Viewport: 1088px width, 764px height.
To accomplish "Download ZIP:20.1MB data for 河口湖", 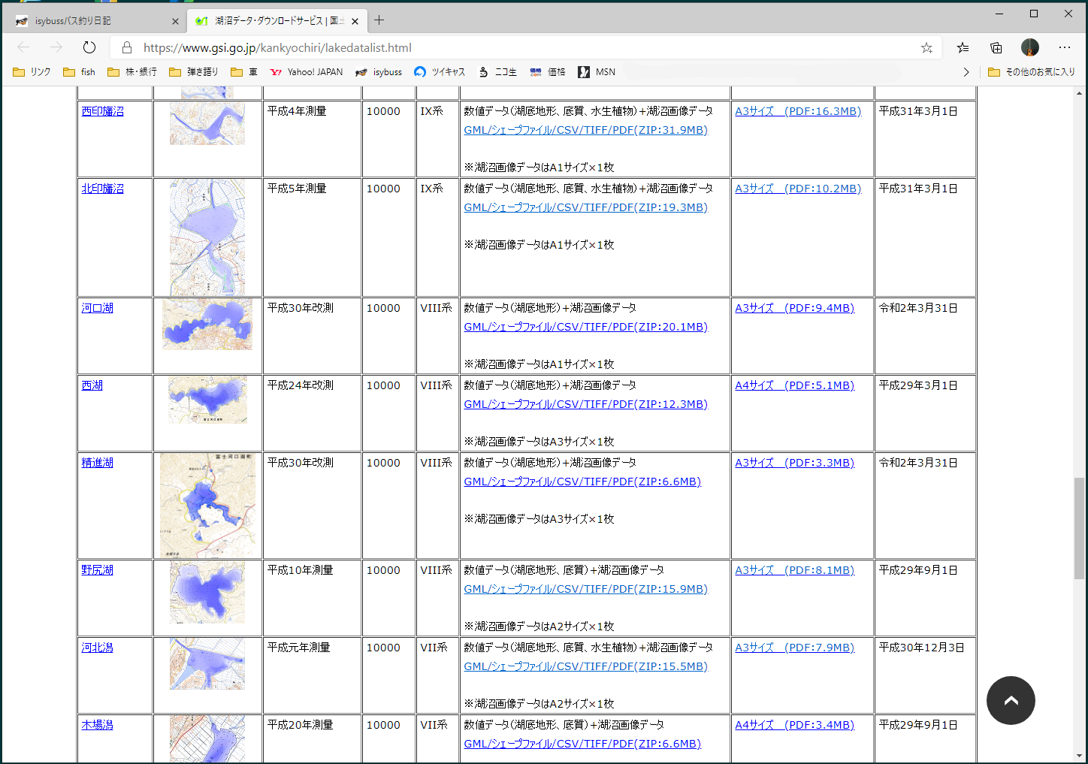I will click(x=586, y=327).
